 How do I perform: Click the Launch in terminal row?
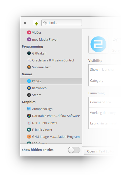pyautogui.click(x=105, y=123)
